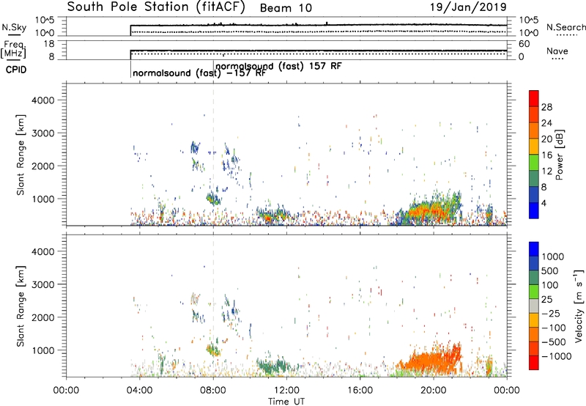The width and height of the screenshot is (586, 406).
Task: Click the 'N.Search' legend label
Action: 566,27
